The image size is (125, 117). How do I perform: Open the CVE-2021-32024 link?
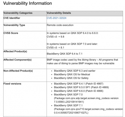tap(56, 18)
